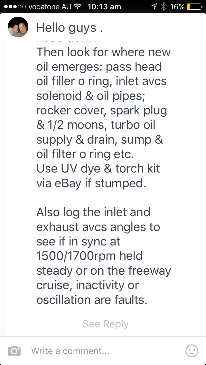Tap the "Also log the inlet and" line
Image resolution: width=206 pixels, height=365 pixels.
pyautogui.click(x=93, y=212)
